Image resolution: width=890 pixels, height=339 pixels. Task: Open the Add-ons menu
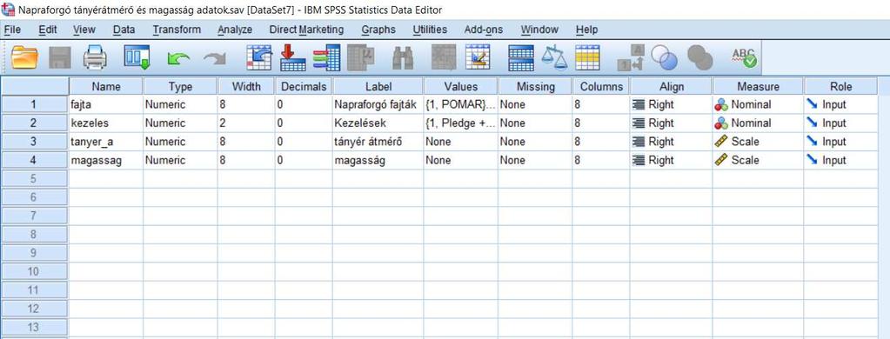point(484,30)
